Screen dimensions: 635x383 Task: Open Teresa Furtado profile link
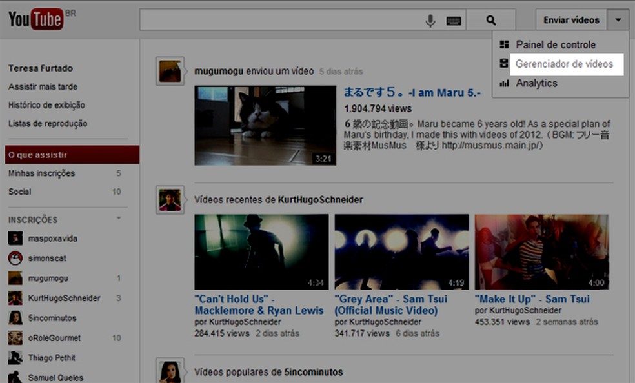41,68
